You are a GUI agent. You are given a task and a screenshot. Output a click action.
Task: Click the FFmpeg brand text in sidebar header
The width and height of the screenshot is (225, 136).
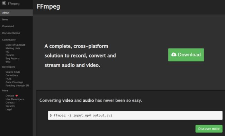click(x=13, y=3)
